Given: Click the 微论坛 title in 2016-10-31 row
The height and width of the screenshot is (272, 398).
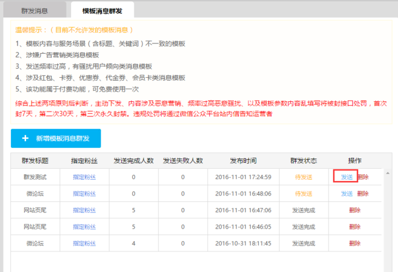Looking at the screenshot, I should point(35,243).
